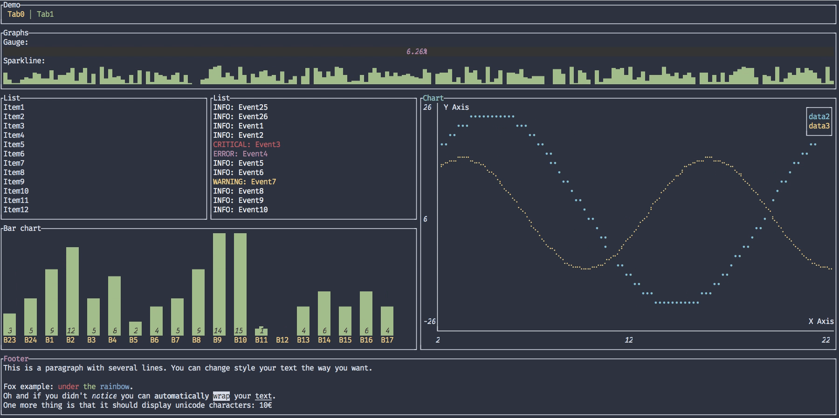The image size is (839, 418).
Task: Click the INFO: Event1 log entry
Action: 238,126
